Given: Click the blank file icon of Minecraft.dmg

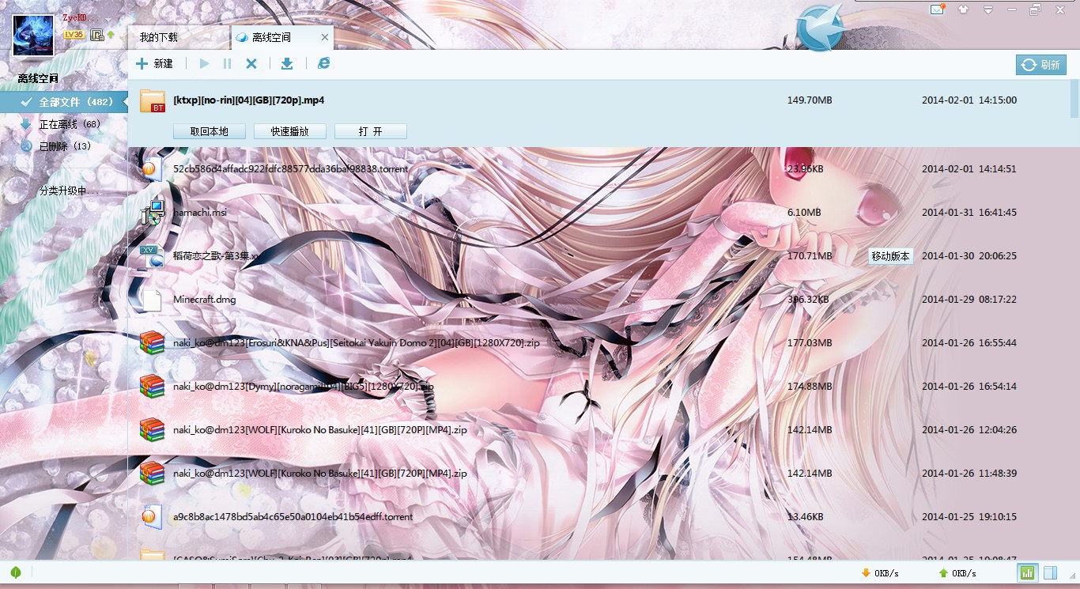Looking at the screenshot, I should [151, 299].
